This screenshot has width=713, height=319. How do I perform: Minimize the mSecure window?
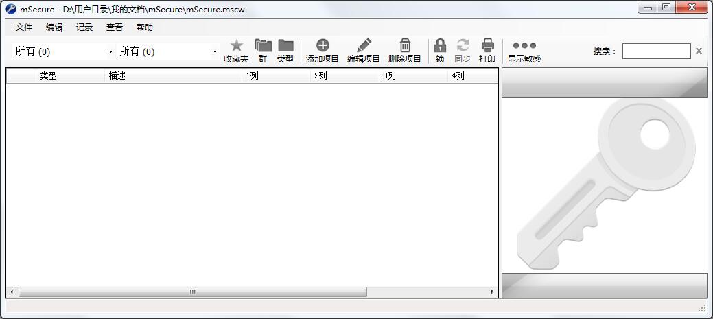click(x=648, y=7)
